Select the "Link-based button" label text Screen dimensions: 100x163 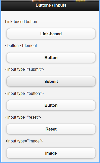[x=21, y=22]
